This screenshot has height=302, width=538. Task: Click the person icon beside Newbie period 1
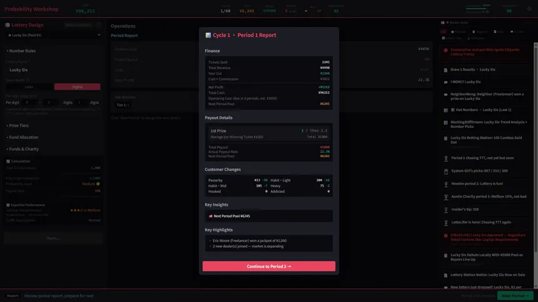point(446,184)
